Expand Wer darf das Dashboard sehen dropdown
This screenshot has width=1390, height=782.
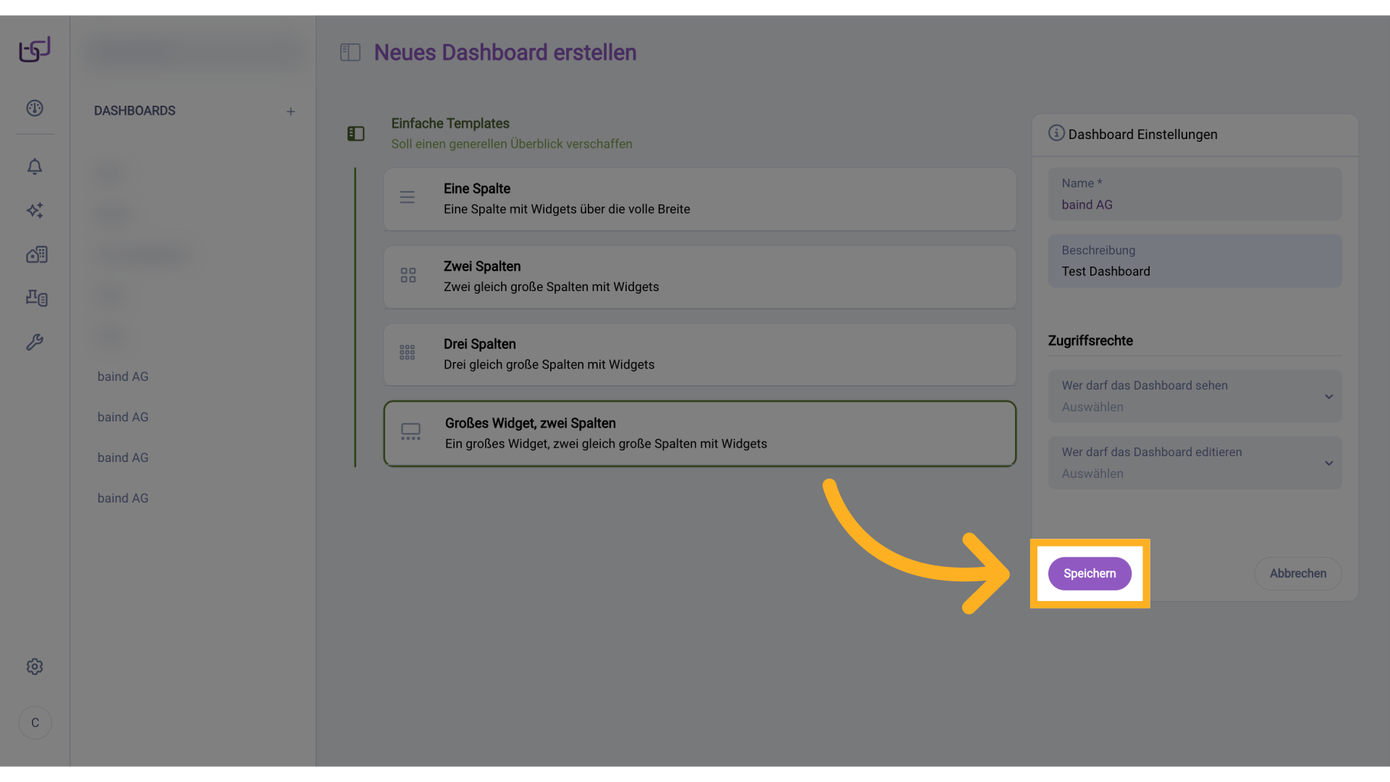point(1195,397)
